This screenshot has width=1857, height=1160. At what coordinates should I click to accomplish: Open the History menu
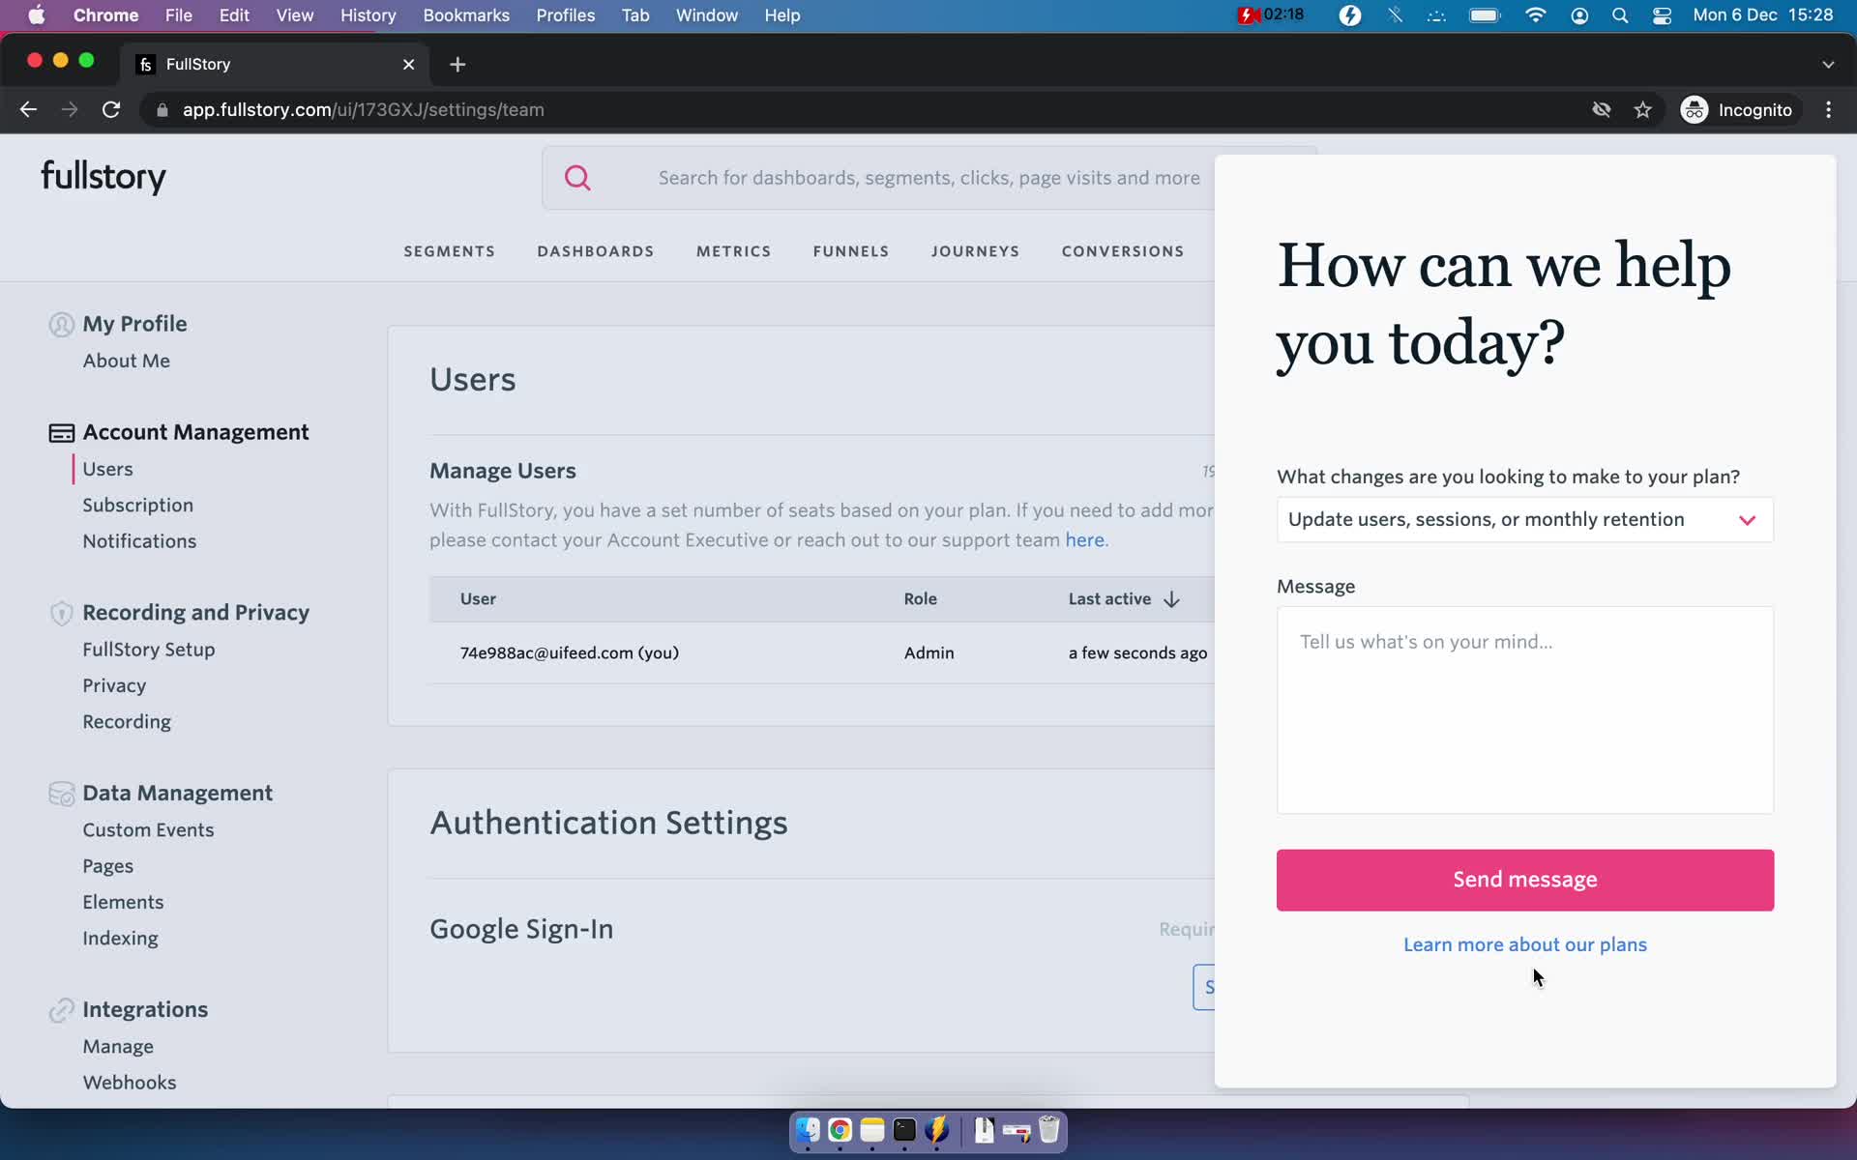[368, 15]
